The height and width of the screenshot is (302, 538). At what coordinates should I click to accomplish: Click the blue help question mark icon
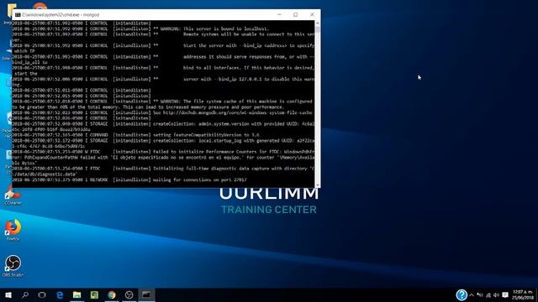pos(462,294)
